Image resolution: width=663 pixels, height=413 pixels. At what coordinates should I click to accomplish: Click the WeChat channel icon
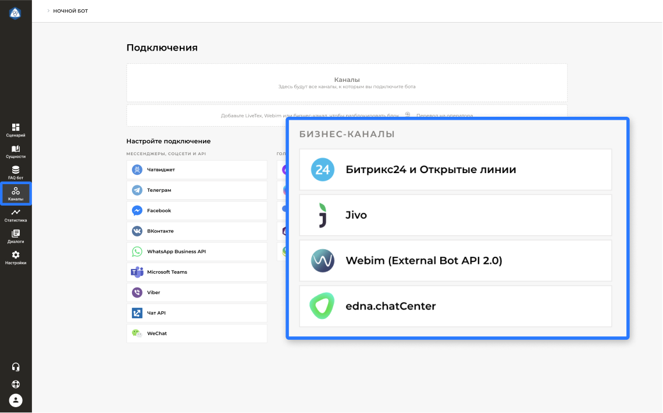(x=137, y=333)
